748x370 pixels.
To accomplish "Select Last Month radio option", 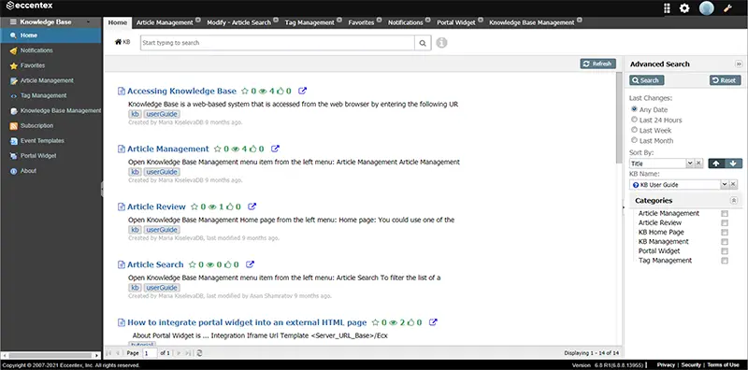I will [634, 140].
